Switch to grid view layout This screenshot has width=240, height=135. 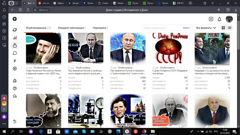[223, 28]
